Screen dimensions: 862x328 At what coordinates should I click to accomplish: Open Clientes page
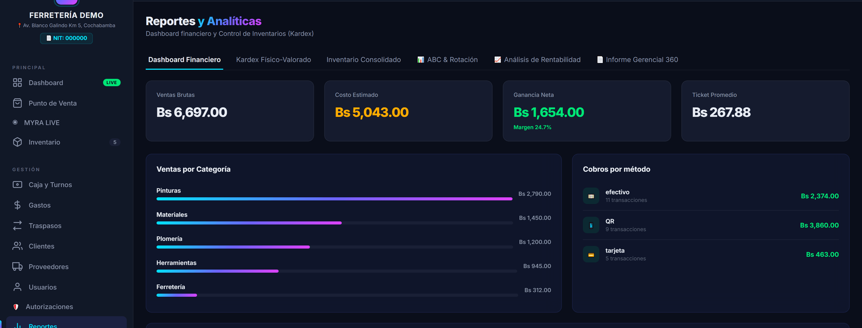[66, 246]
